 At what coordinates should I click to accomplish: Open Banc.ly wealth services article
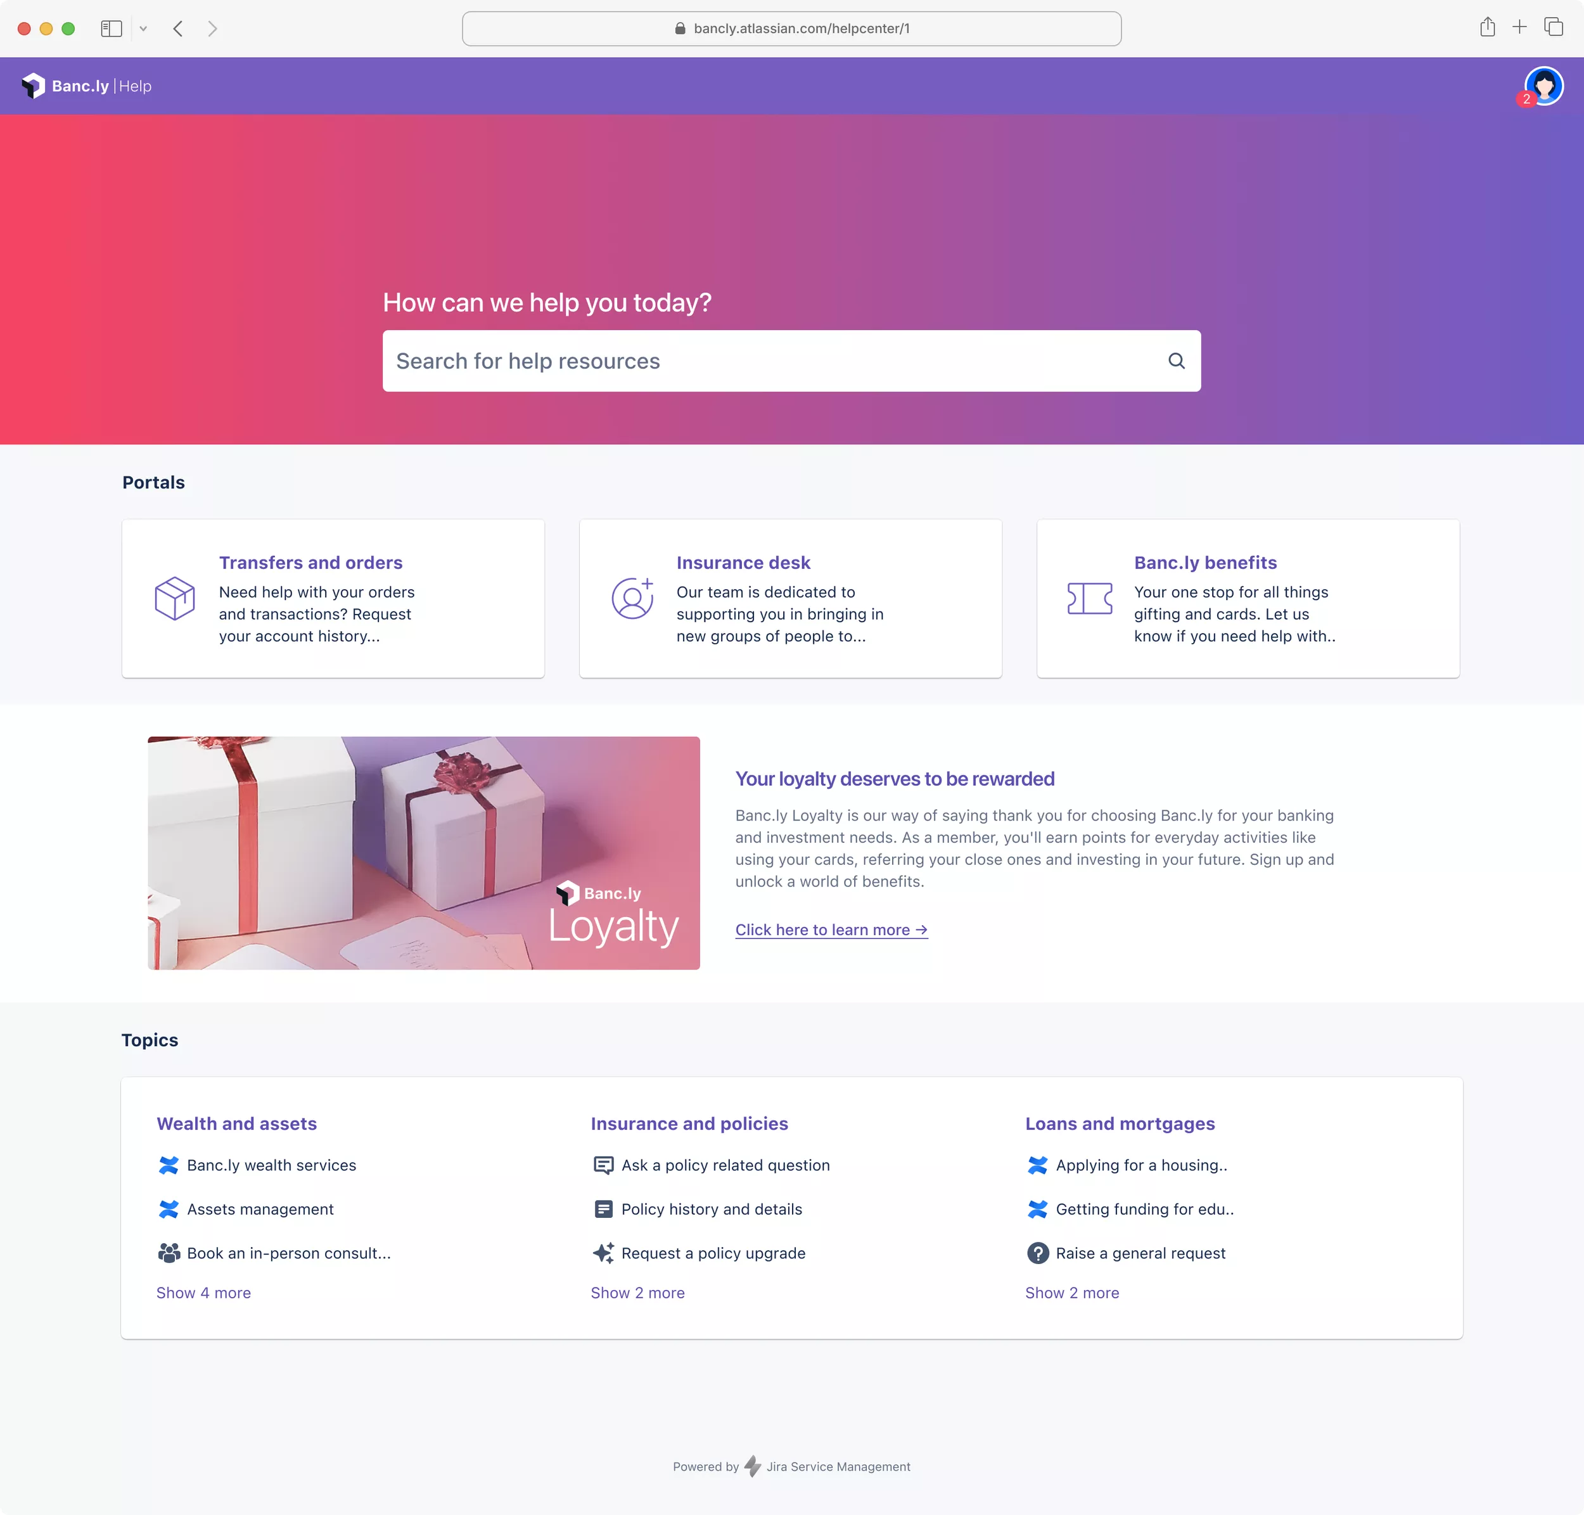(271, 1165)
